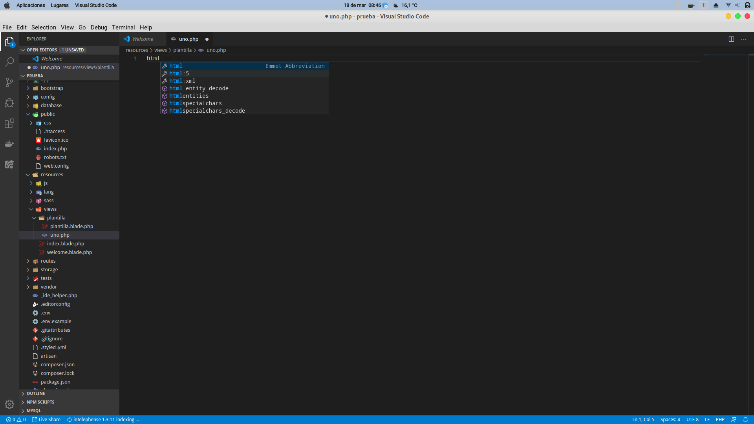The width and height of the screenshot is (754, 424).
Task: Switch to the uno.php editor tab
Action: (189, 39)
